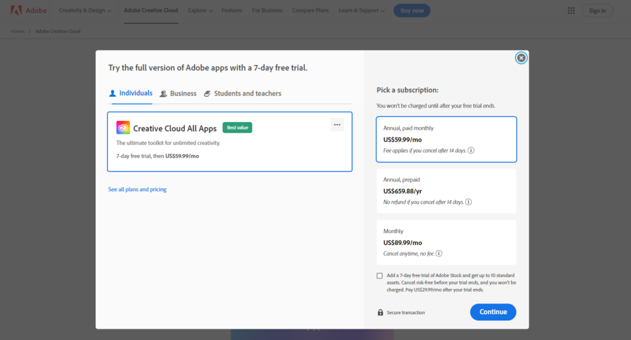Click info icon beside 'No refund if you cancel'
The image size is (631, 340).
pos(468,202)
